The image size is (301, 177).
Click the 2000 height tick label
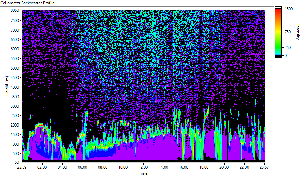(15, 125)
